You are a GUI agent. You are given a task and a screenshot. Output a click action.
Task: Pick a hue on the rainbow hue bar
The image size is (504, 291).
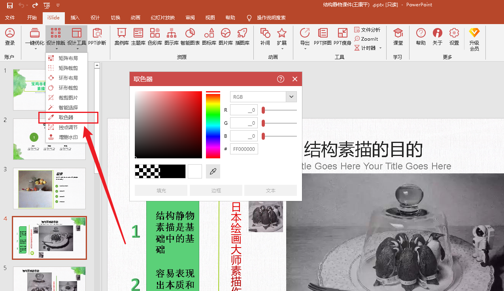coord(213,125)
